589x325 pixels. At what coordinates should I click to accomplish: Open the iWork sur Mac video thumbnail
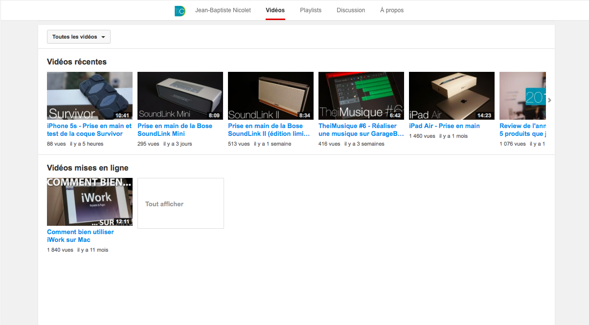[x=90, y=202]
